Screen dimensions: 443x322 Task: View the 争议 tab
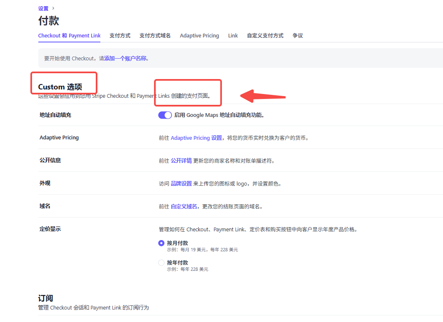click(x=298, y=35)
